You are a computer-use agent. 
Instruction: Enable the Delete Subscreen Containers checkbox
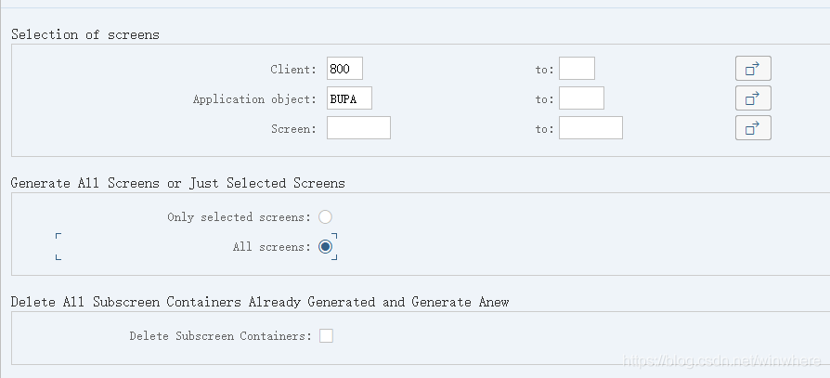click(326, 336)
